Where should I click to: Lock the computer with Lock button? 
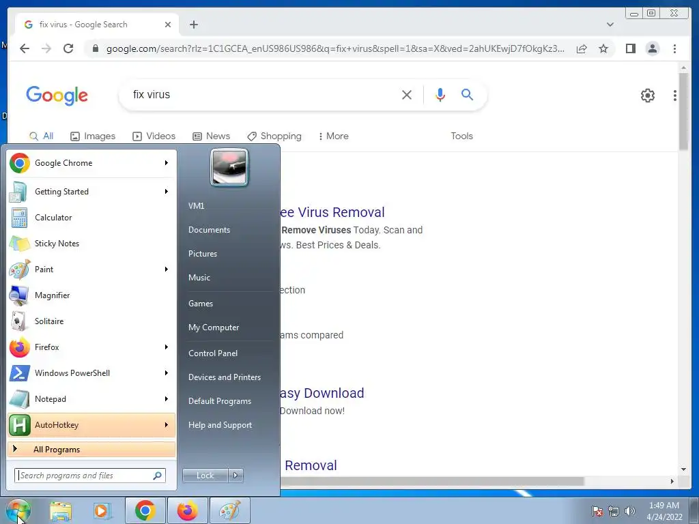(205, 476)
